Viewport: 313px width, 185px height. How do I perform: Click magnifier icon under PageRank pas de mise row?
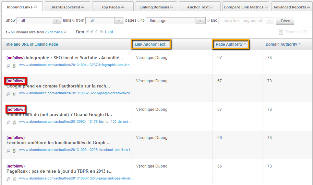(9, 179)
